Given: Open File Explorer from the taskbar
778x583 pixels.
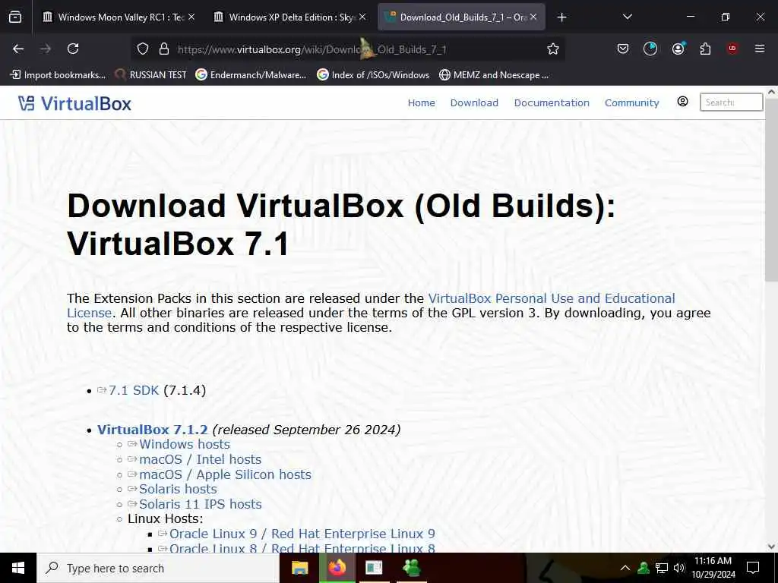Looking at the screenshot, I should (x=299, y=568).
